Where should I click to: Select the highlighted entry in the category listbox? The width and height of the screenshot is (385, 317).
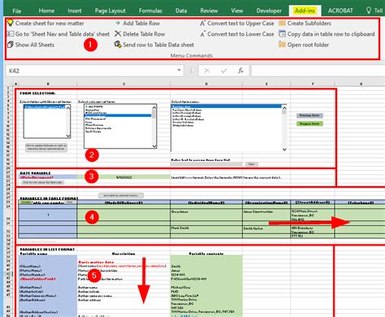(118, 115)
